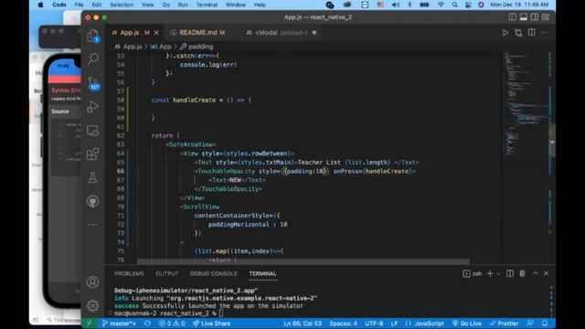
Task: Customize layout icon in title bar
Action: [x=546, y=17]
